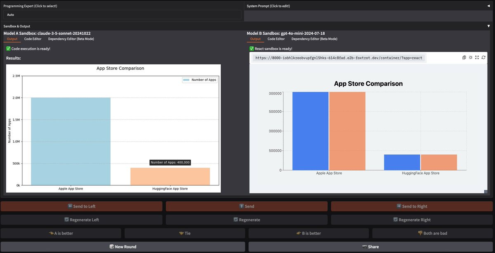Click the thumbs-down icon on Both are bad

[421, 233]
